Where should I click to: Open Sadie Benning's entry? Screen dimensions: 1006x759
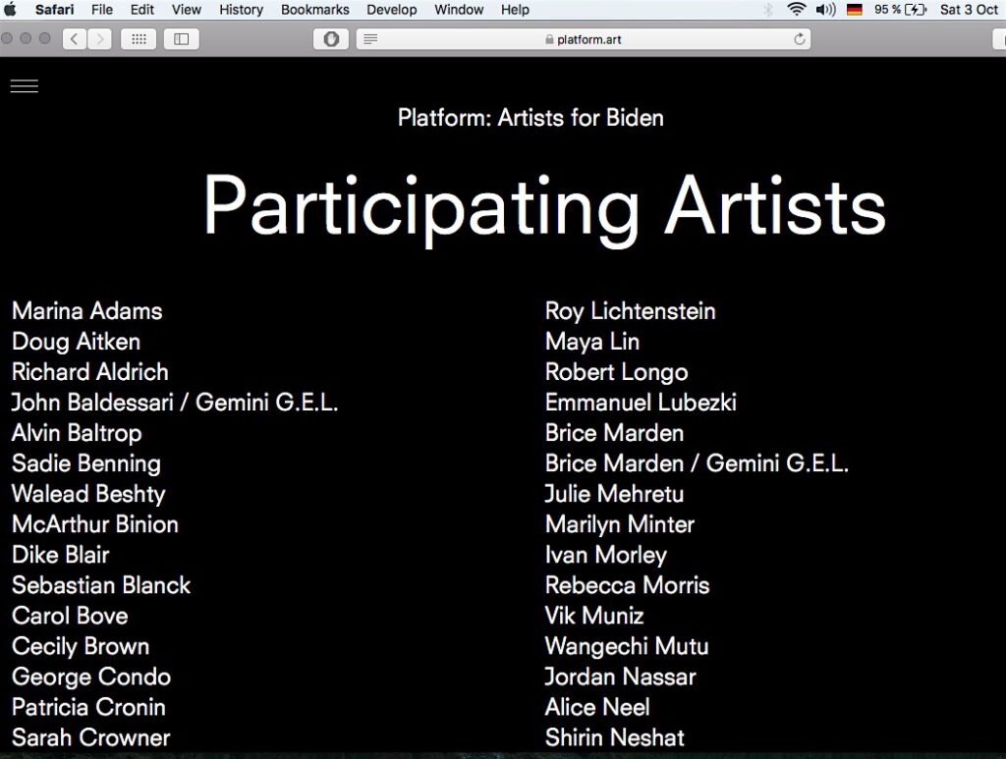86,463
